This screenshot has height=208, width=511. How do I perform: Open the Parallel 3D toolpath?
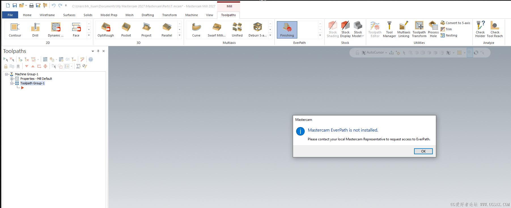tap(167, 30)
